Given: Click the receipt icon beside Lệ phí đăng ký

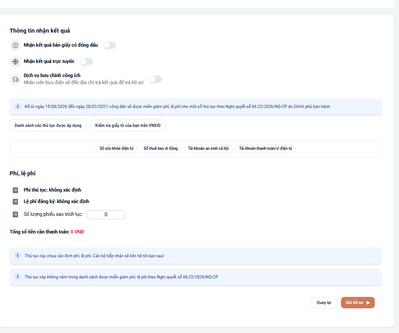Looking at the screenshot, I should (x=15, y=202).
